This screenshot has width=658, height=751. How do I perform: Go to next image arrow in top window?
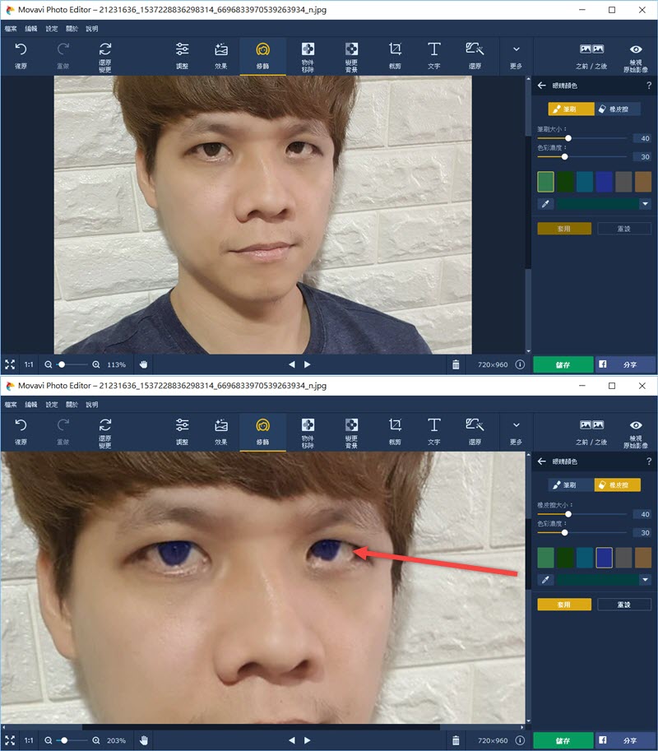click(308, 364)
